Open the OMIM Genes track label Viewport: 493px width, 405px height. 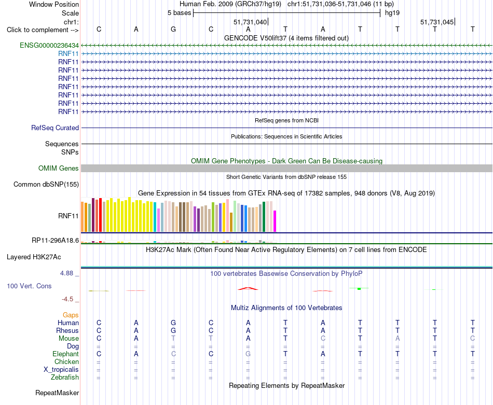[58, 168]
